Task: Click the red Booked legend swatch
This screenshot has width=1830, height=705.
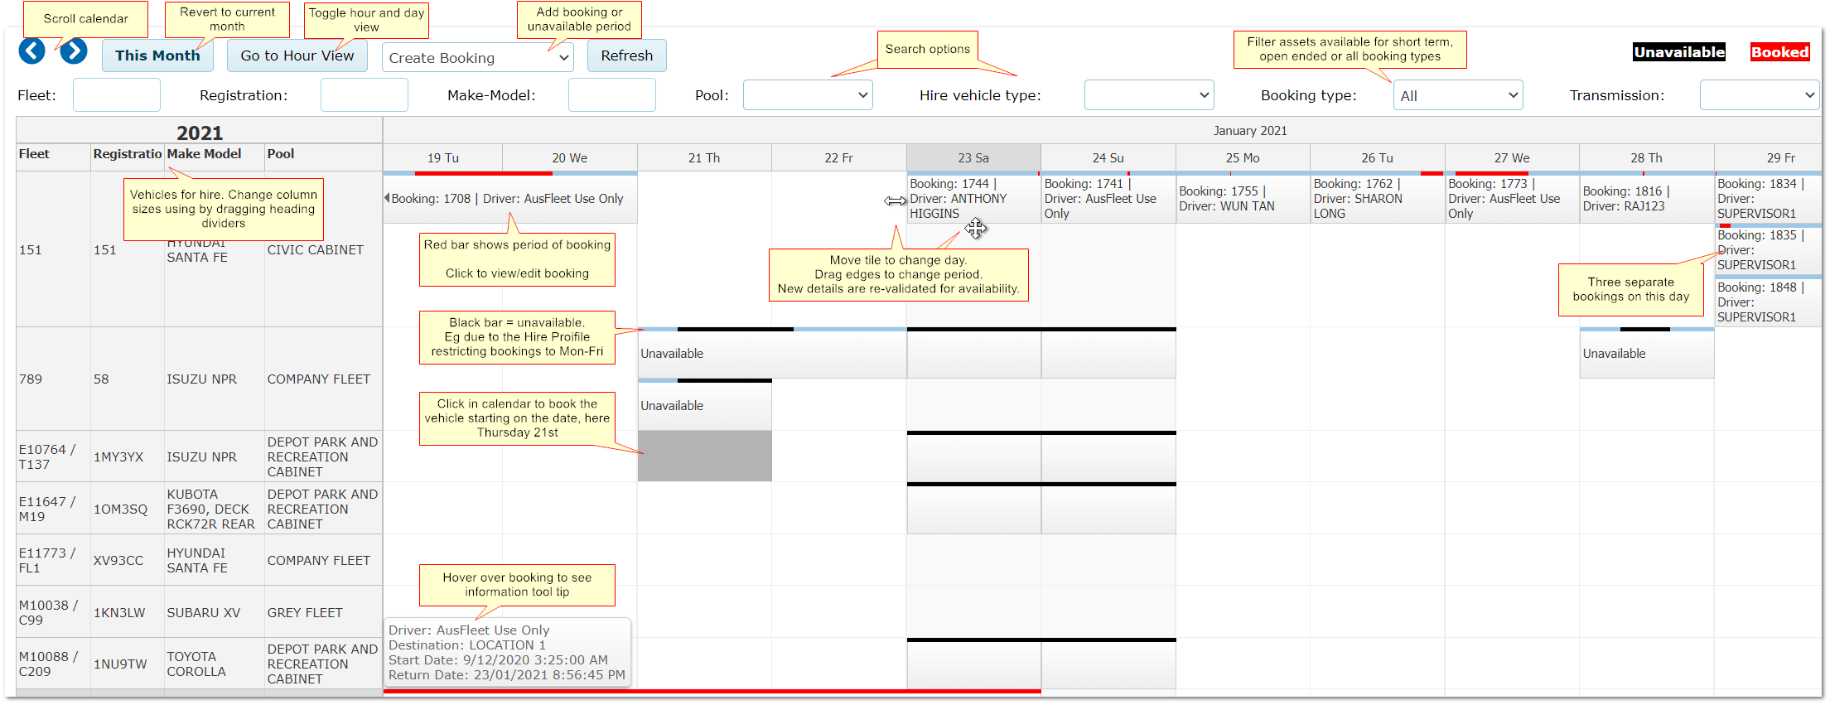Action: click(1779, 52)
